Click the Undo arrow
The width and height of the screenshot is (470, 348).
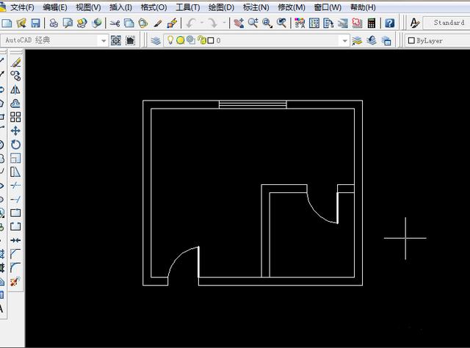click(x=191, y=23)
